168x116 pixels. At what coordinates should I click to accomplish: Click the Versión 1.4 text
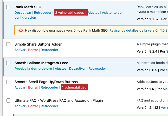click(x=145, y=89)
